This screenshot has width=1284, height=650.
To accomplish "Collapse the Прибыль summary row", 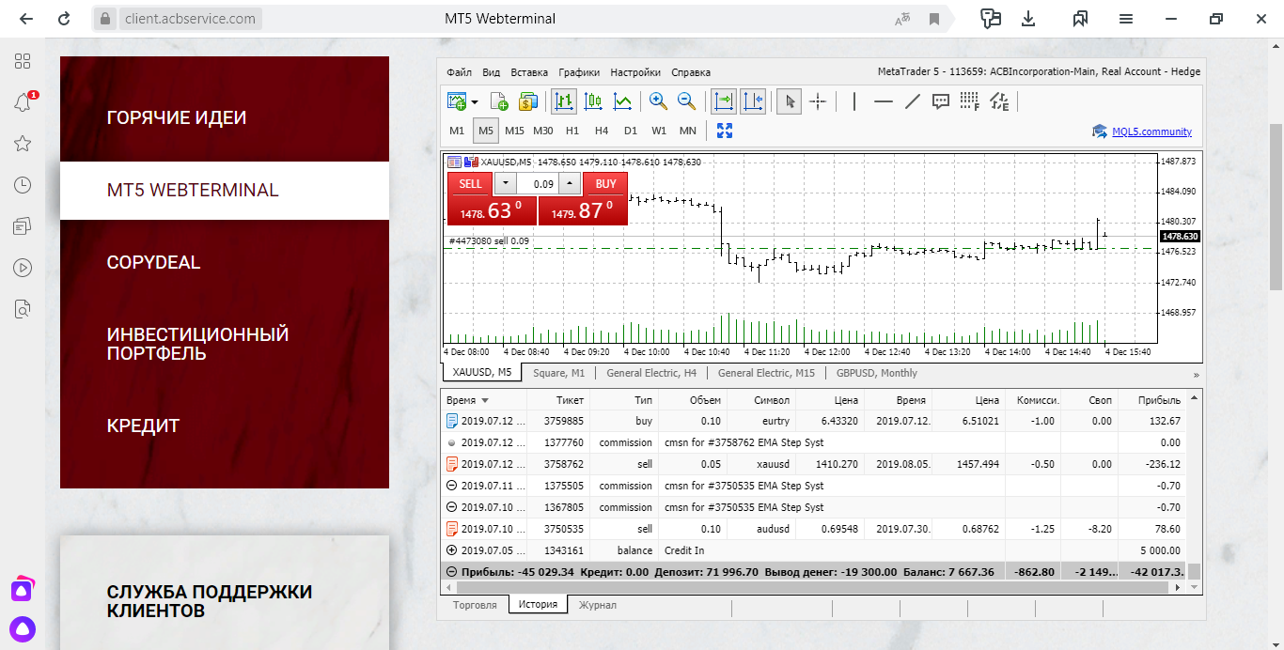I will coord(452,572).
